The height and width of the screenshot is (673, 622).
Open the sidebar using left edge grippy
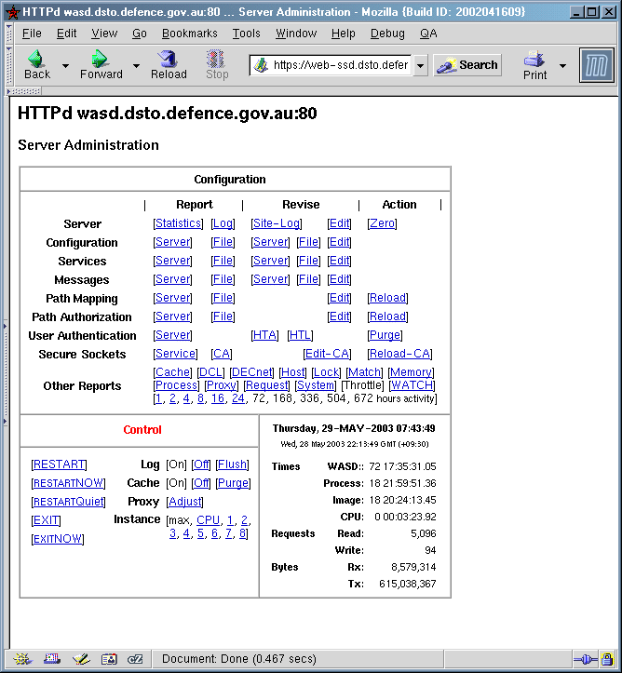(5, 373)
